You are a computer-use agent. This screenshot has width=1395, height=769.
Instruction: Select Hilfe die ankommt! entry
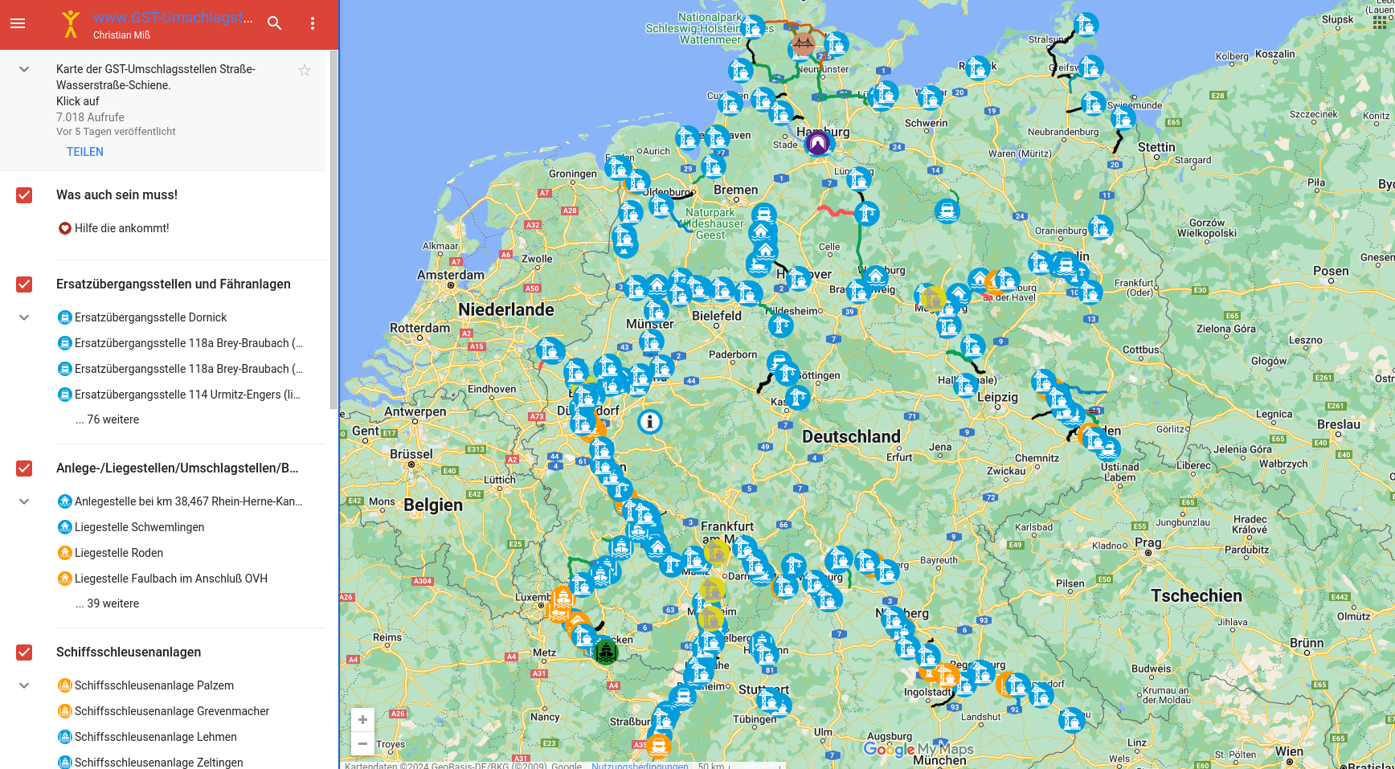(122, 228)
